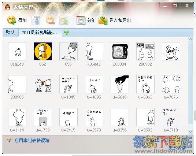The height and width of the screenshot is (156, 196).
Task: Click the roaming antenna icon
Action: click(9, 140)
